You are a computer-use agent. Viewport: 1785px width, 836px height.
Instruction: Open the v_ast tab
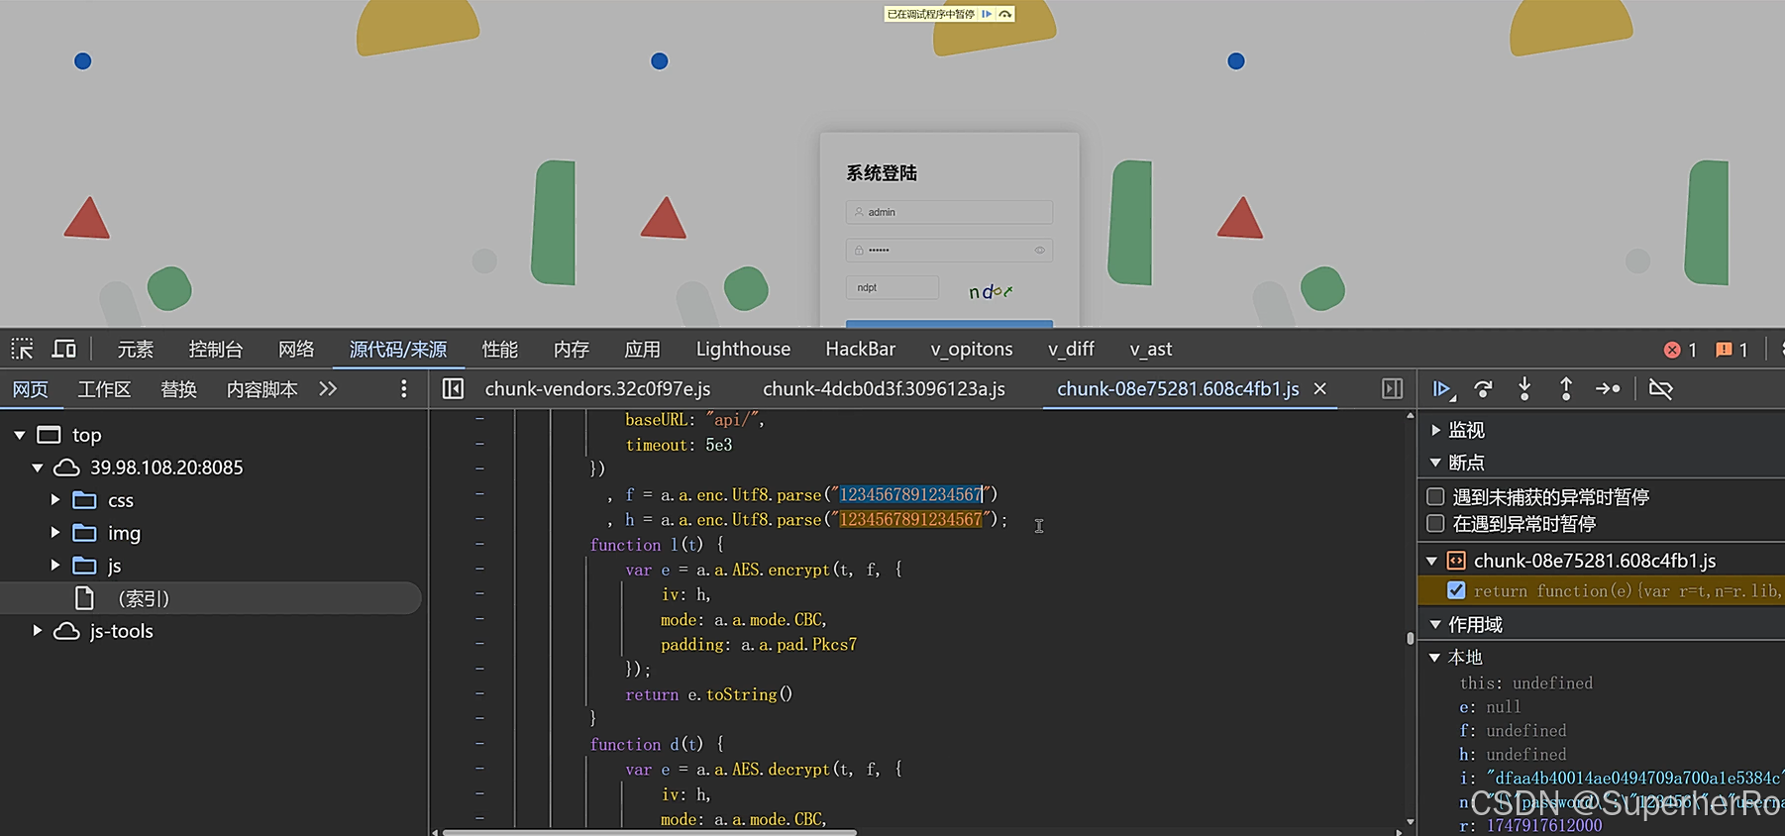[1150, 349]
